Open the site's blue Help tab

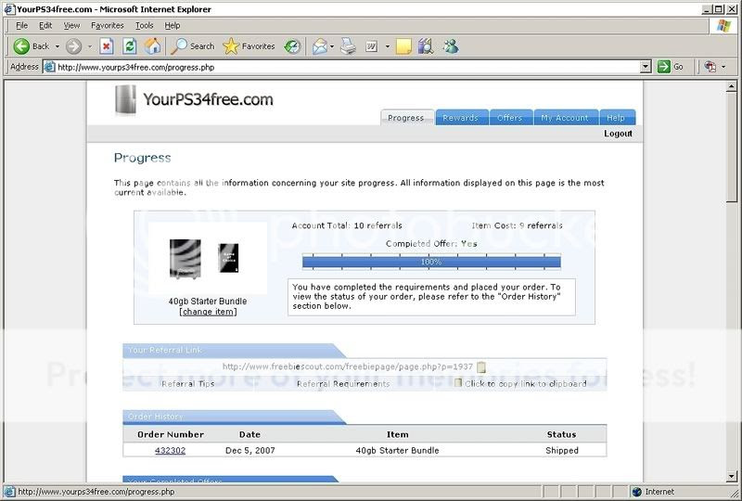point(617,118)
